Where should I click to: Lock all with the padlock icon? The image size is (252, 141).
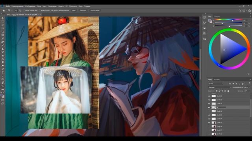[x=228, y=91]
